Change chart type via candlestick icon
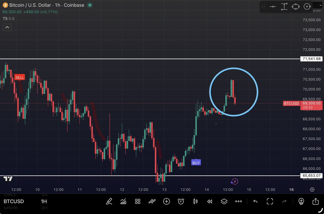The image size is (324, 214). pos(195,201)
